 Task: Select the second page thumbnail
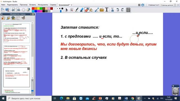tap(17, 55)
